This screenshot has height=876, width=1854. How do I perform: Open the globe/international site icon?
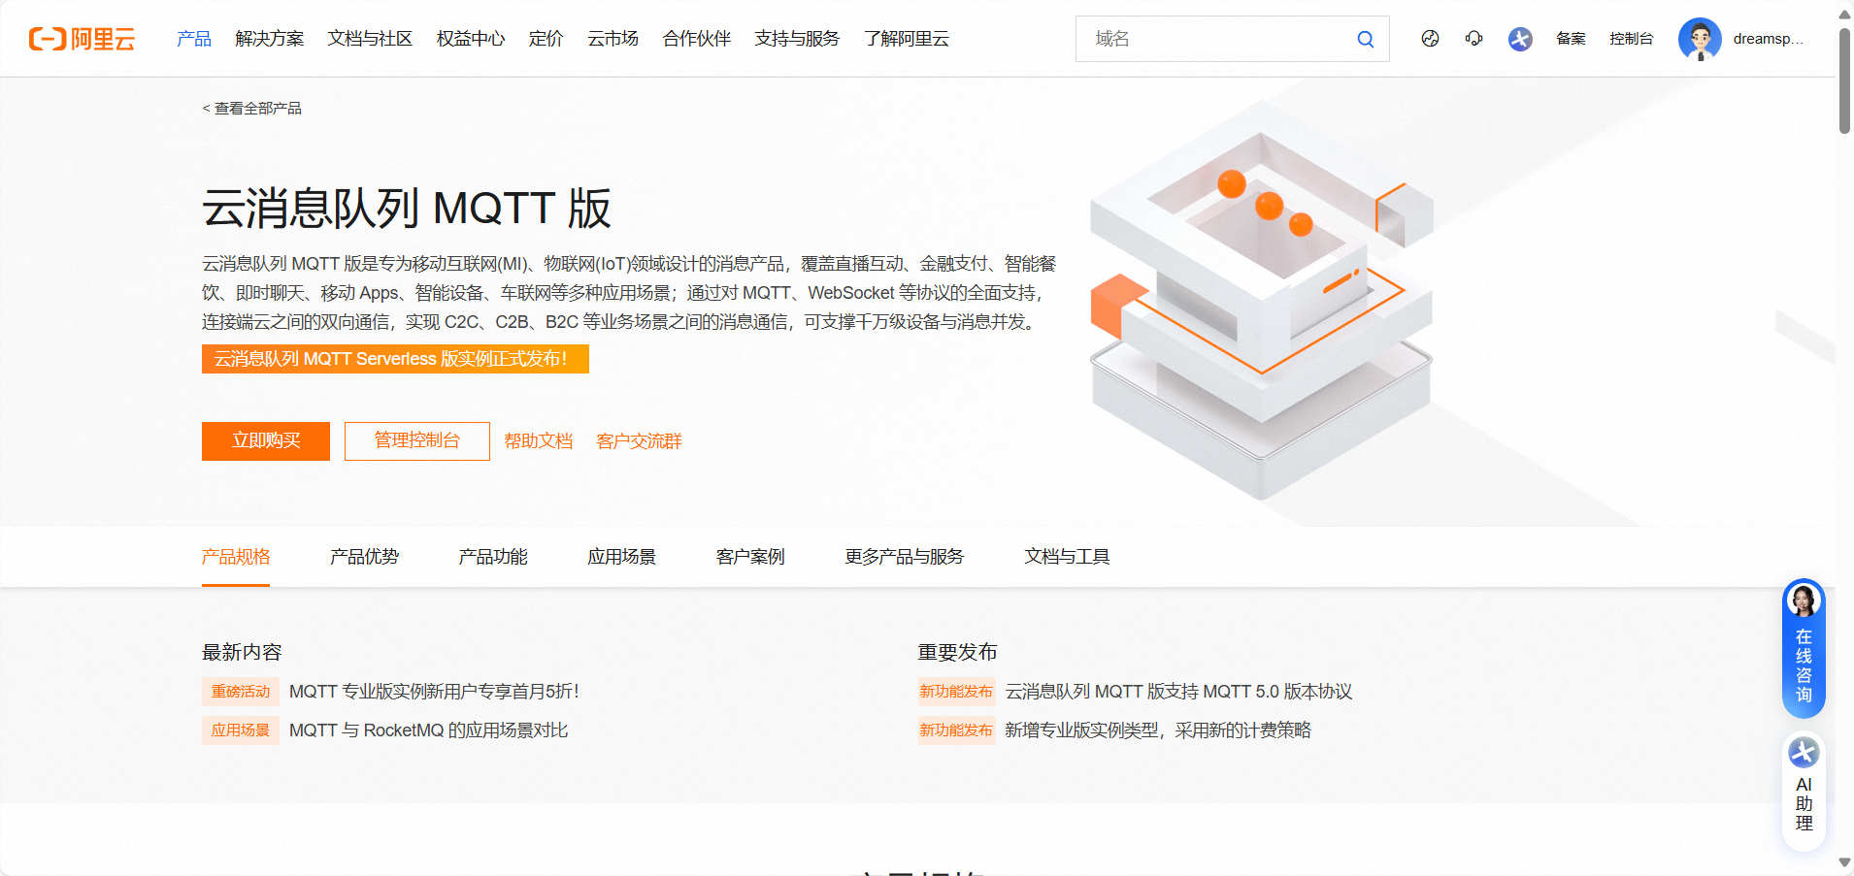1430,39
